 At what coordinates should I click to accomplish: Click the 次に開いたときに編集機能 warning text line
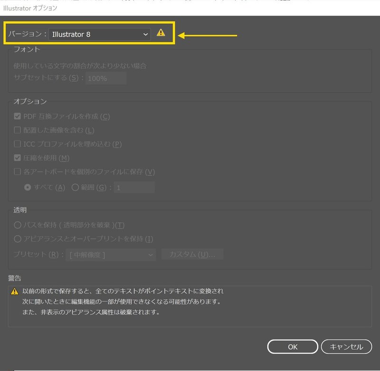coord(122,302)
